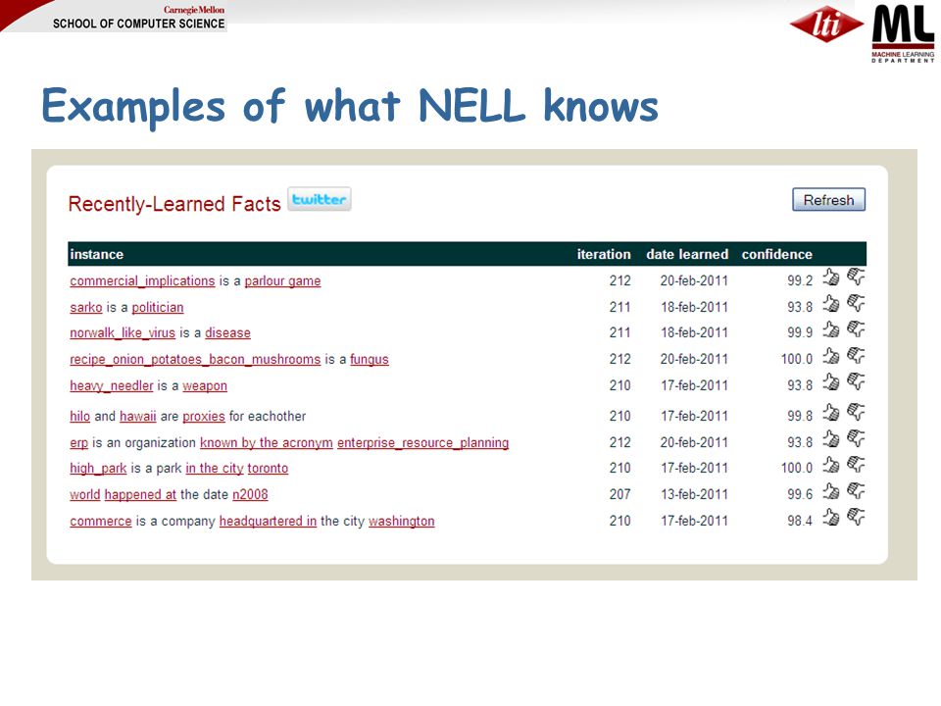Click the iteration column header
The height and width of the screenshot is (706, 941).
point(604,255)
